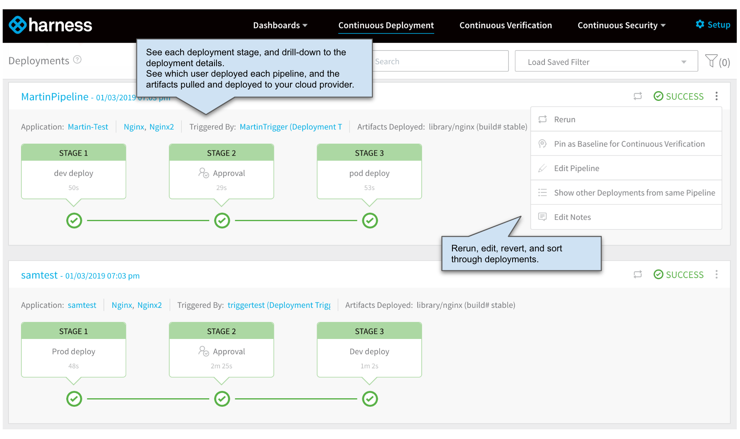Choose Show other Deployments from same Pipeline

click(x=626, y=192)
